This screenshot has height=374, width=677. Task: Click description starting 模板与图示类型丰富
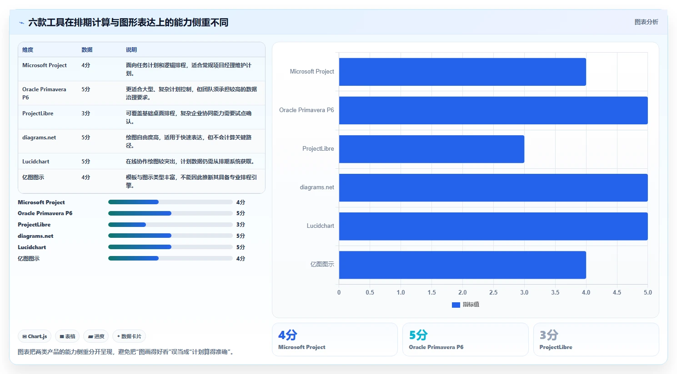(x=191, y=182)
